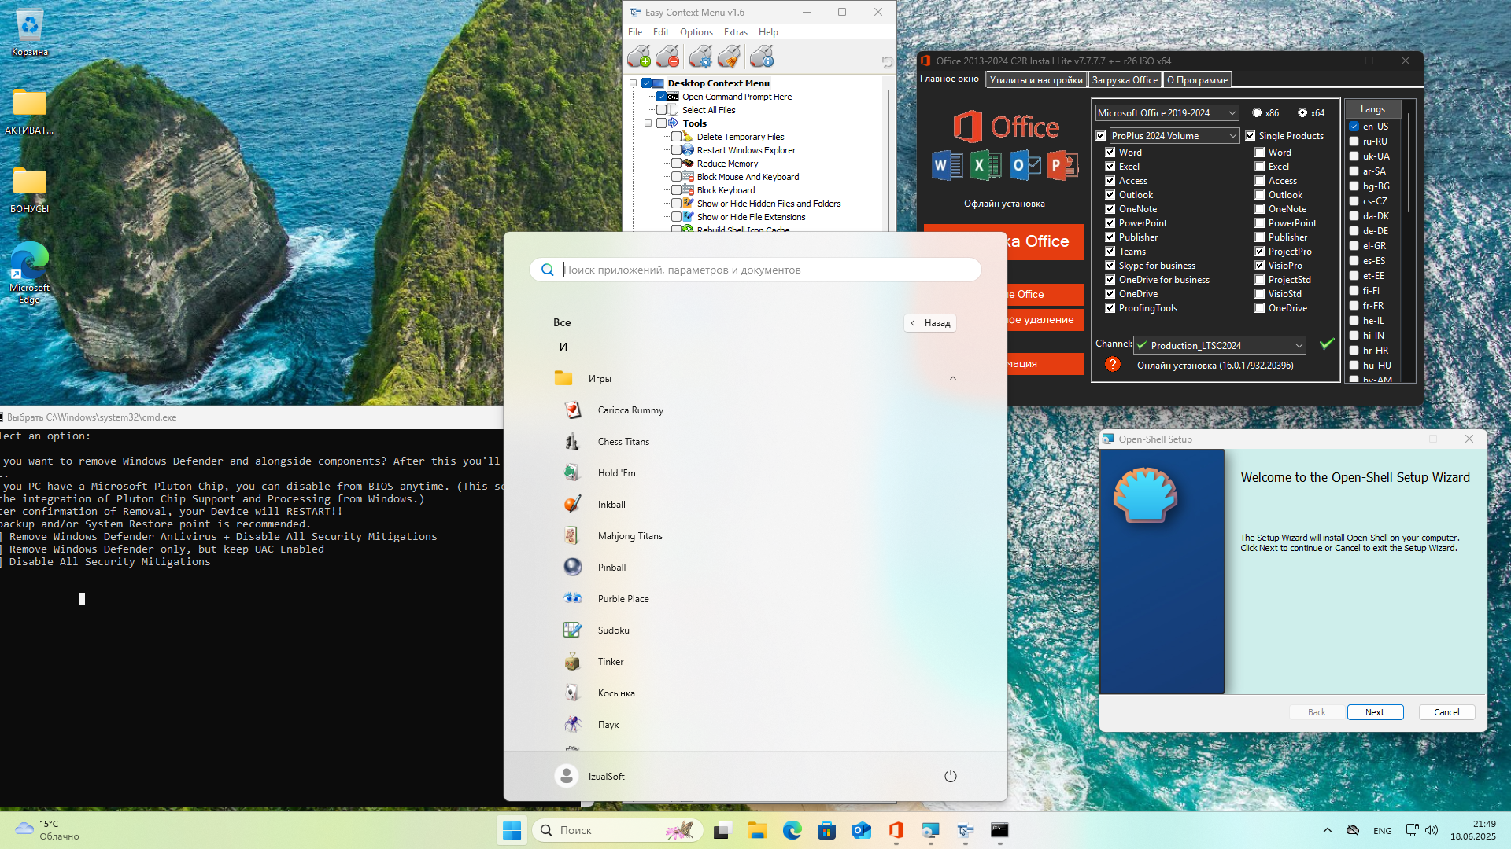Click the remove-item mouse icon in Easy Context Menu
The width and height of the screenshot is (1511, 849).
click(667, 57)
